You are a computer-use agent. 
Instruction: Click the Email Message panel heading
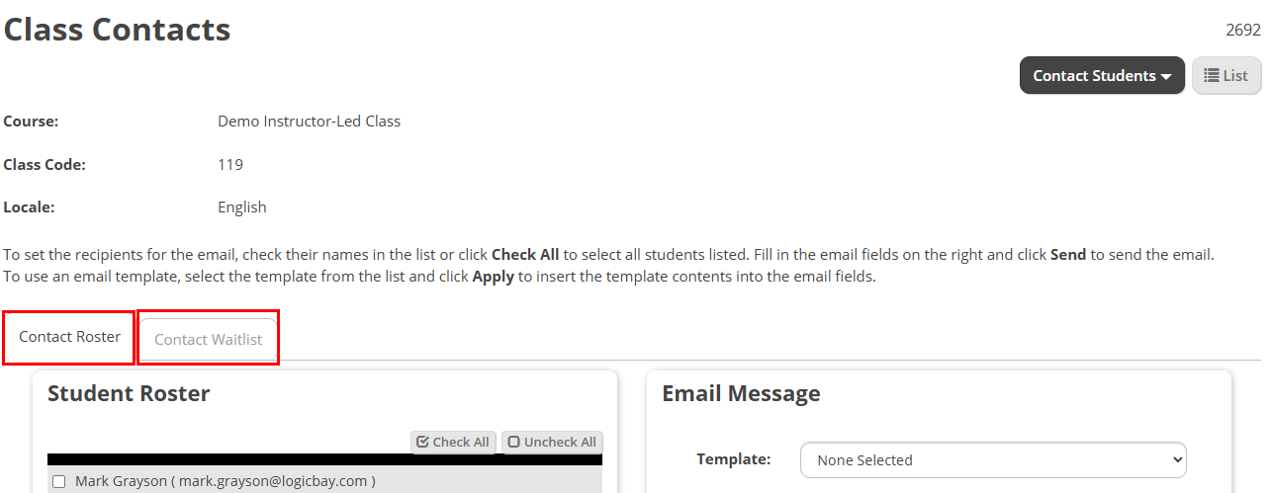[741, 393]
